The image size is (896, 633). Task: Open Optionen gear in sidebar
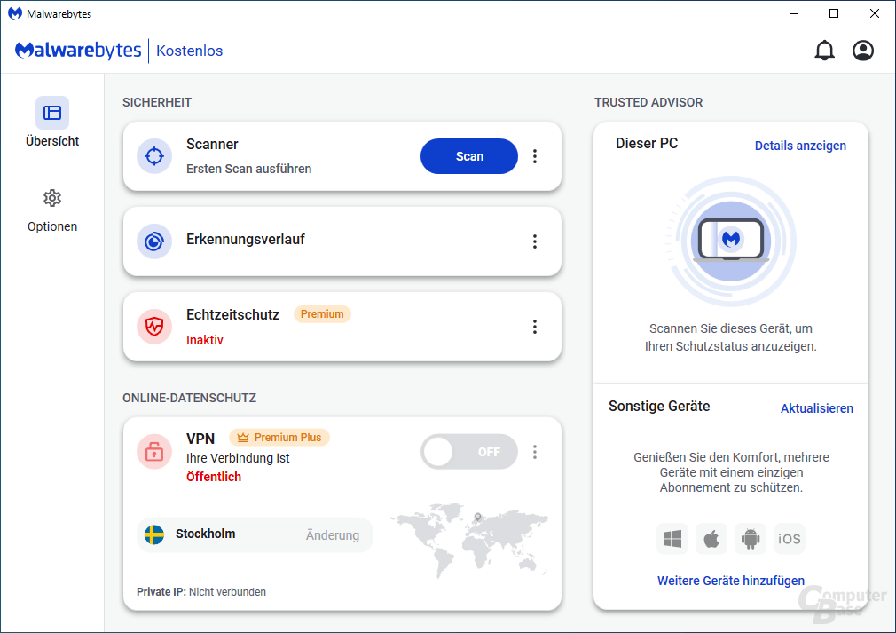pos(52,198)
